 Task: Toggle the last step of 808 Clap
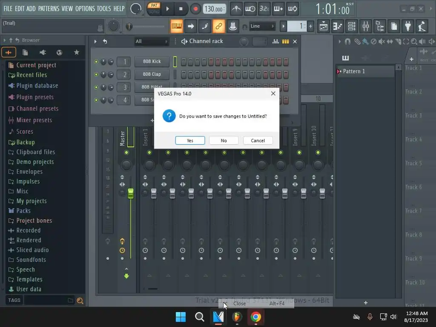click(x=286, y=75)
